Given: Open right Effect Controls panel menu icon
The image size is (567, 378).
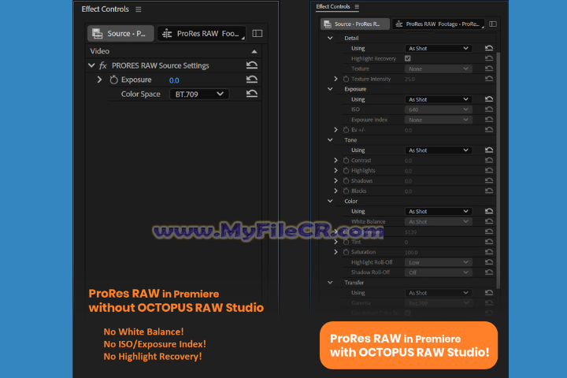Looking at the screenshot, I should coord(357,6).
